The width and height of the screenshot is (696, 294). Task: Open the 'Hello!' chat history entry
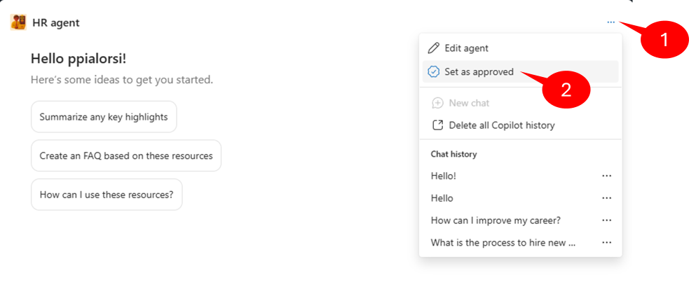(x=444, y=176)
